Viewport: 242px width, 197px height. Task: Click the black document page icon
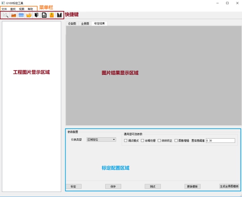pos(44,15)
